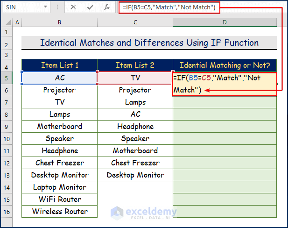This screenshot has height=228, width=288.
Task: Select column D header
Action: point(225,22)
